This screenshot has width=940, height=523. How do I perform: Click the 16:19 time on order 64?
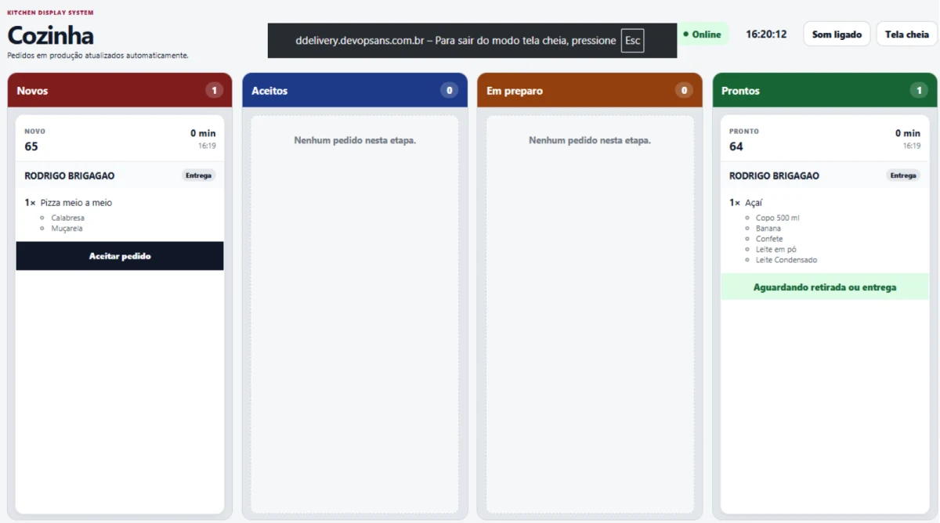(x=912, y=146)
